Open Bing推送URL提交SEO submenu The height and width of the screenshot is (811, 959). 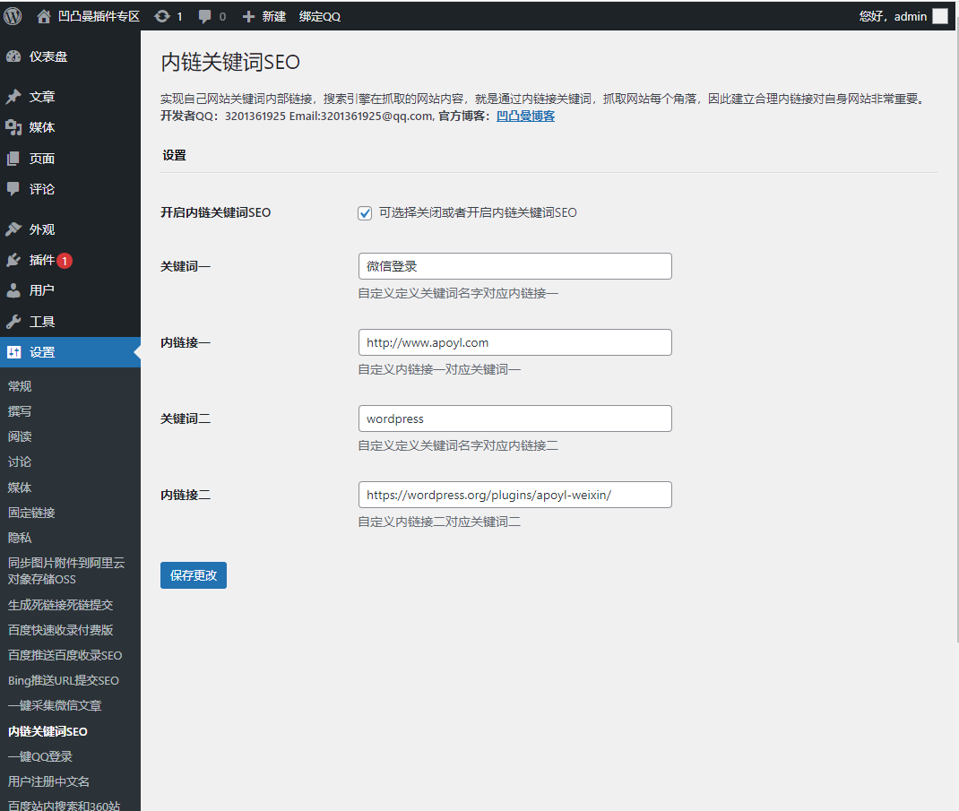pyautogui.click(x=64, y=680)
